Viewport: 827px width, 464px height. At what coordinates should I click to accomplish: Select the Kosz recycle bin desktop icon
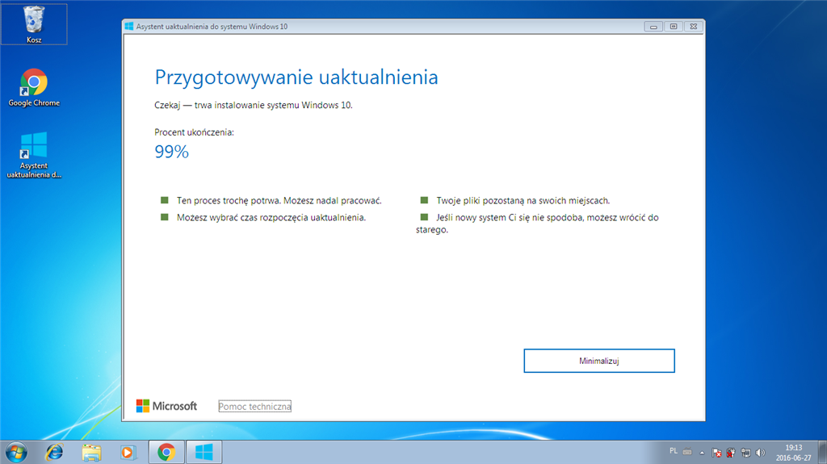click(34, 24)
